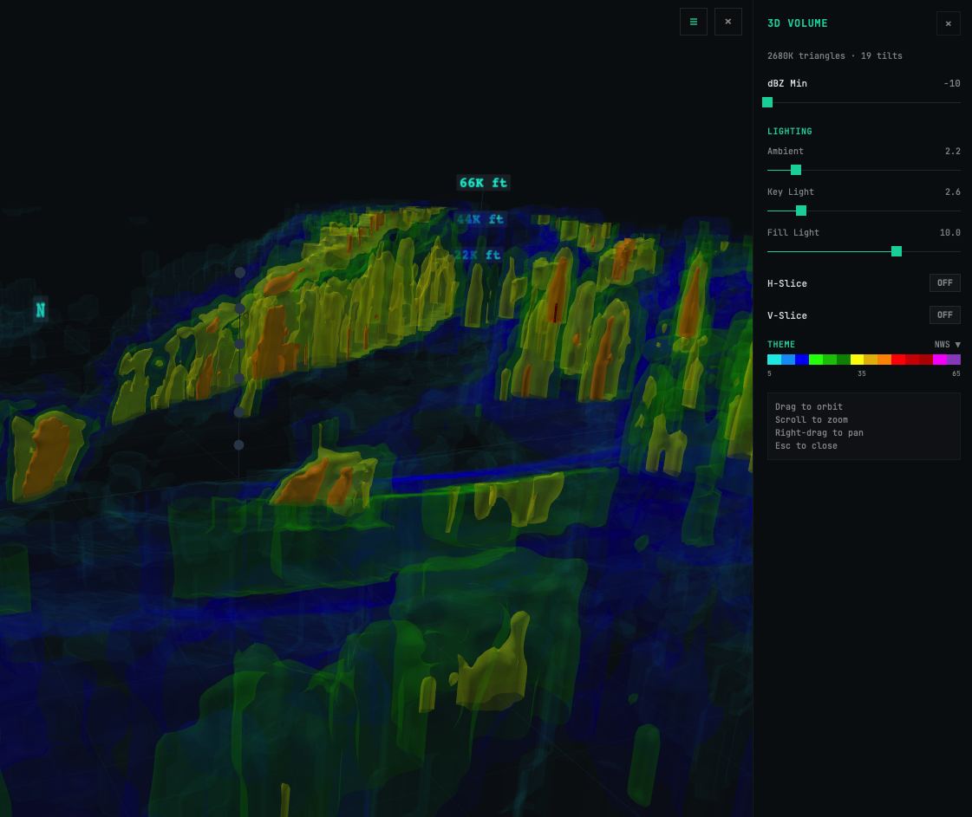This screenshot has height=817, width=972.
Task: Enable the H-Slice toggle
Action: pos(944,282)
